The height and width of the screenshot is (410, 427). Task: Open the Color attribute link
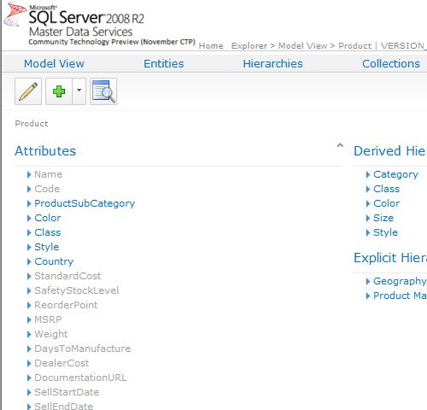point(48,218)
